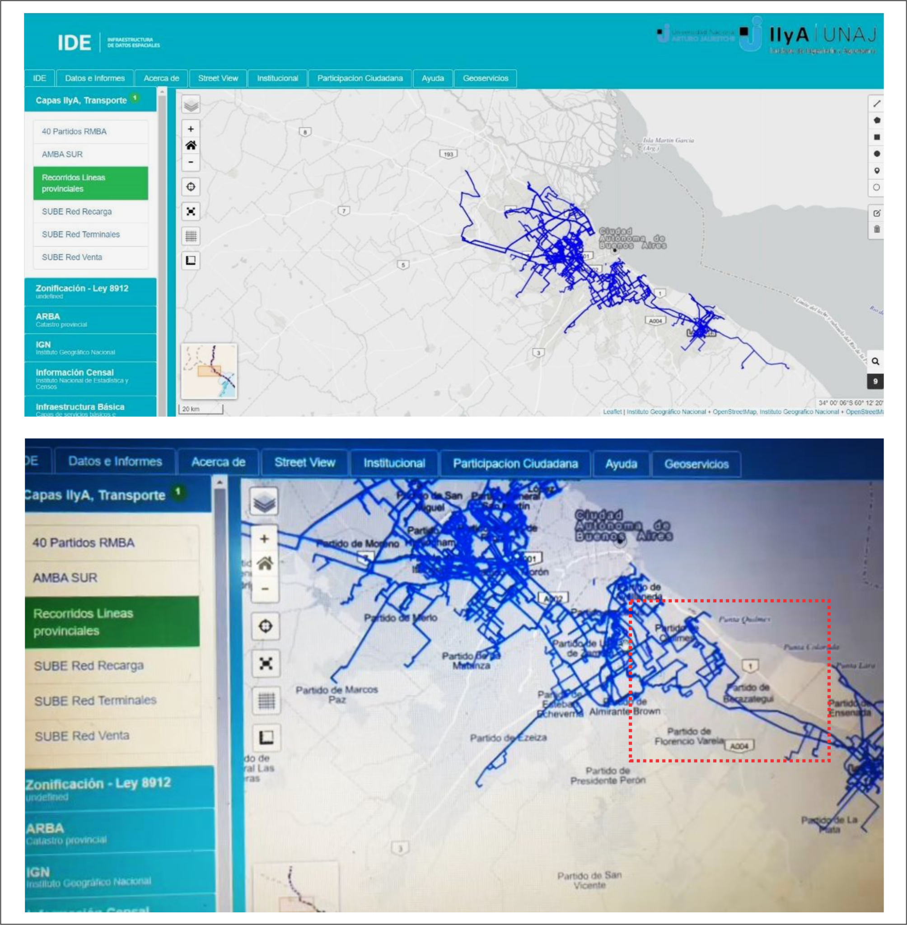Toggle 40 Partidos RMBA layer in the lower photo
Screen dimensions: 907x925
click(112, 542)
